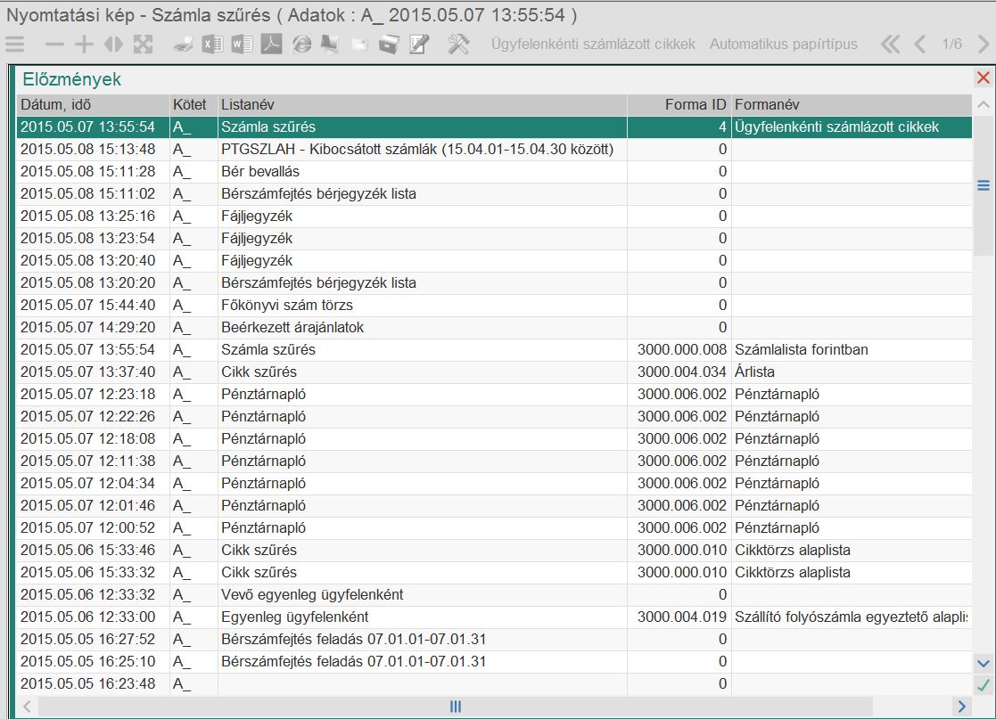Screen dimensions: 996x719
Task: Export the list to Excel
Action: click(212, 45)
